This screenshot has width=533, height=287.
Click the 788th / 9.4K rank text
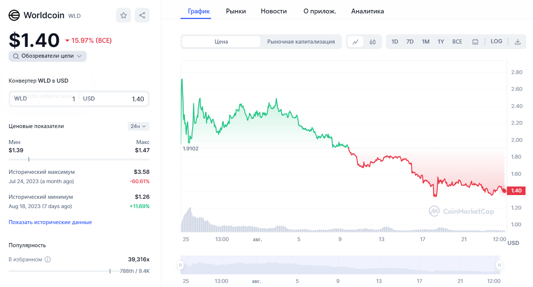point(135,271)
